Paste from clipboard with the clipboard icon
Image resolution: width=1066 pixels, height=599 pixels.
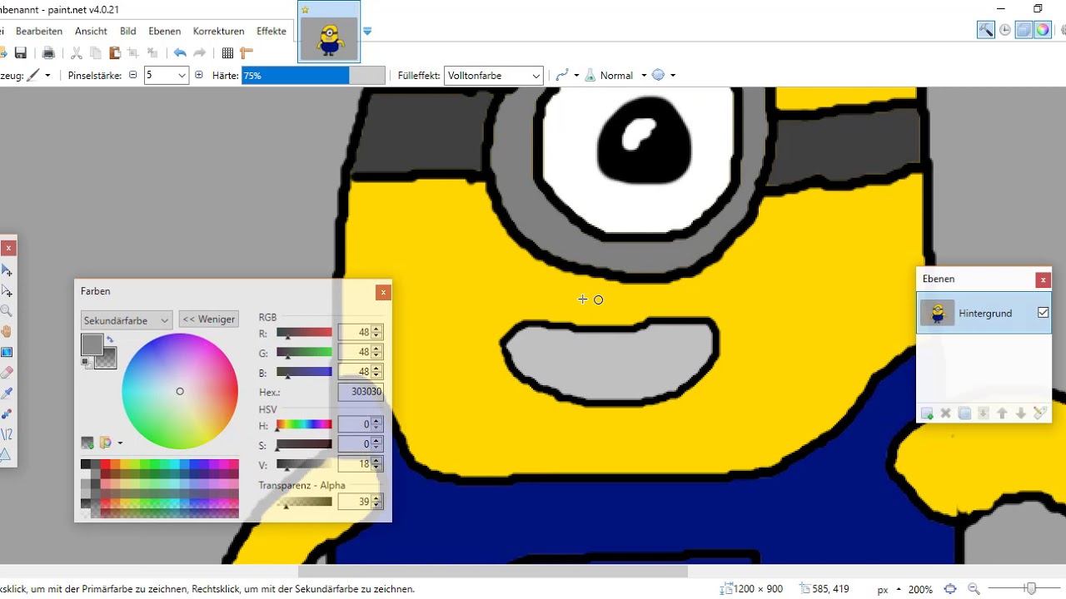click(x=115, y=53)
